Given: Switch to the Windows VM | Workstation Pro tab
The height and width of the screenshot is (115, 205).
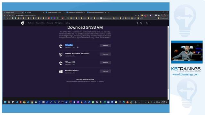Looking at the screenshot, I should (x=76, y=12).
